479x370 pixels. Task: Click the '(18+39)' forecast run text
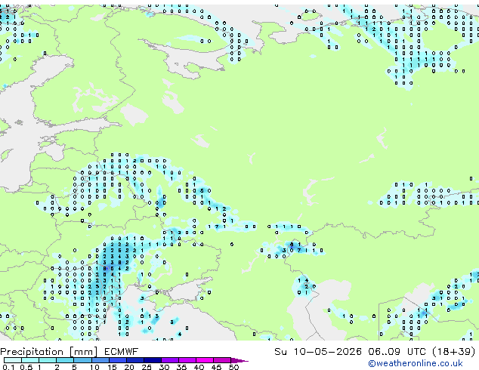pyautogui.click(x=454, y=351)
